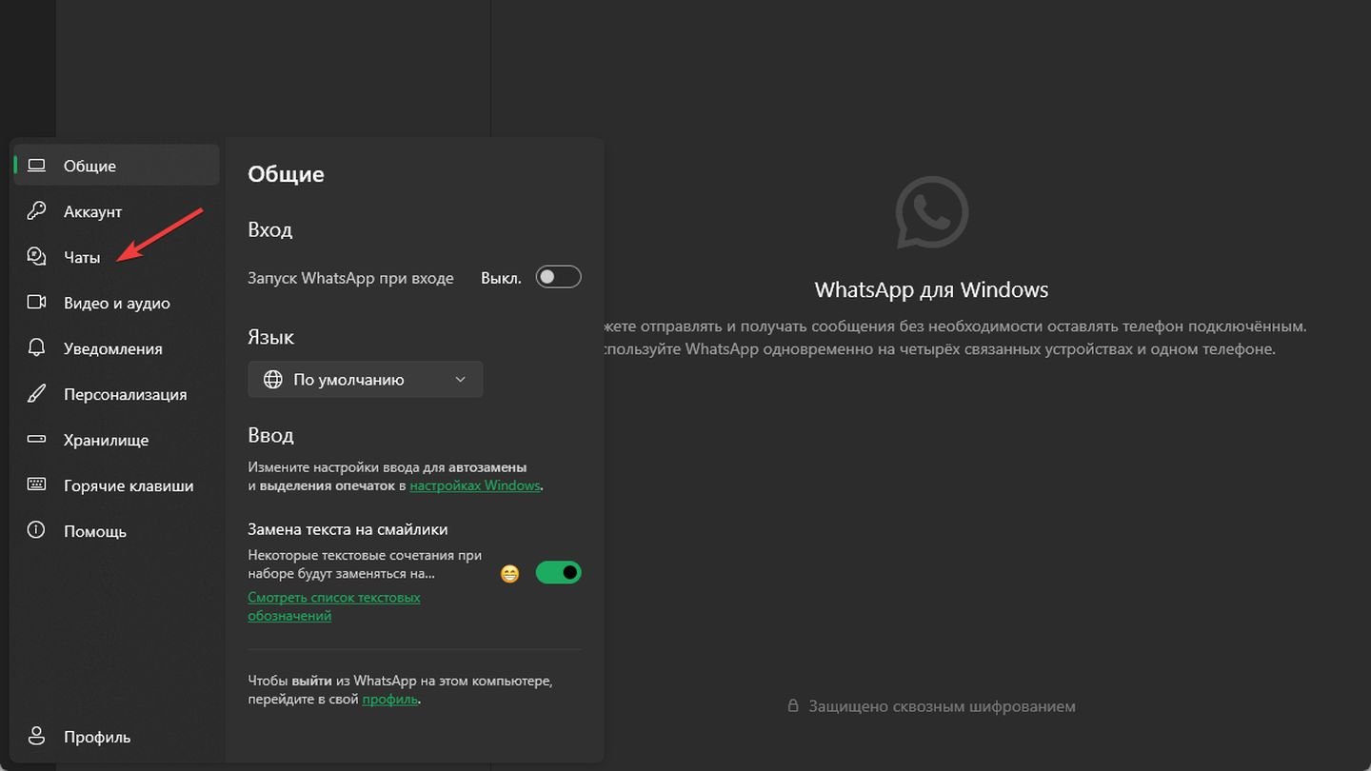Click the Запуск WhatsApp при входе label
The width and height of the screenshot is (1371, 771).
[350, 278]
